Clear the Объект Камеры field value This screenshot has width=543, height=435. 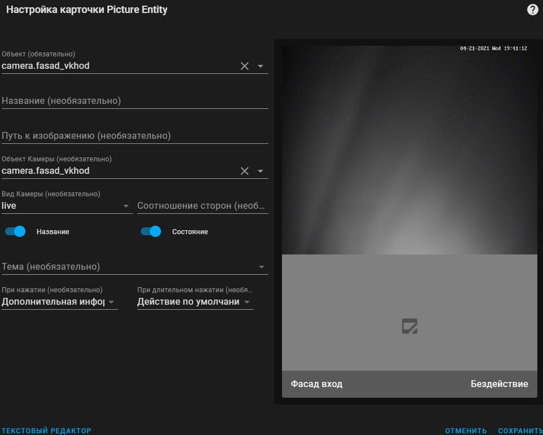pyautogui.click(x=245, y=171)
